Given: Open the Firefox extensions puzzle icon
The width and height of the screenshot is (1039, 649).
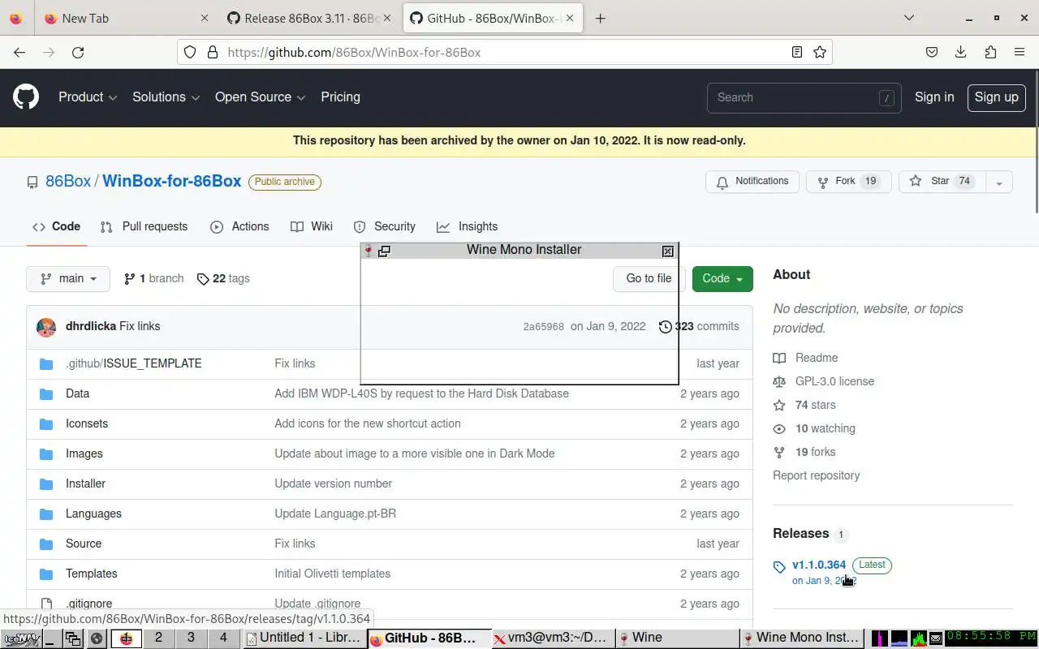Looking at the screenshot, I should coord(990,52).
